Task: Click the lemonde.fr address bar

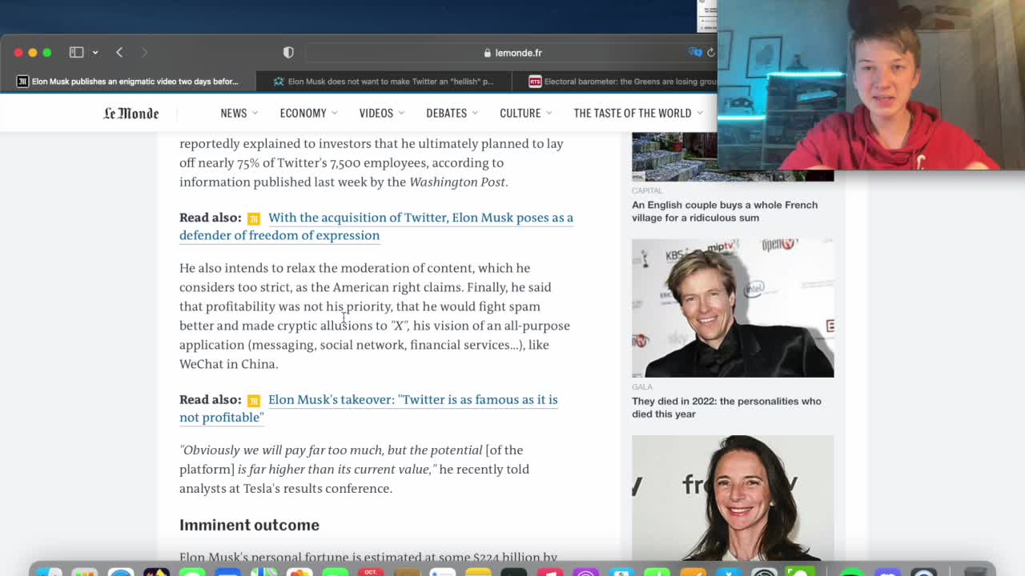Action: point(512,53)
